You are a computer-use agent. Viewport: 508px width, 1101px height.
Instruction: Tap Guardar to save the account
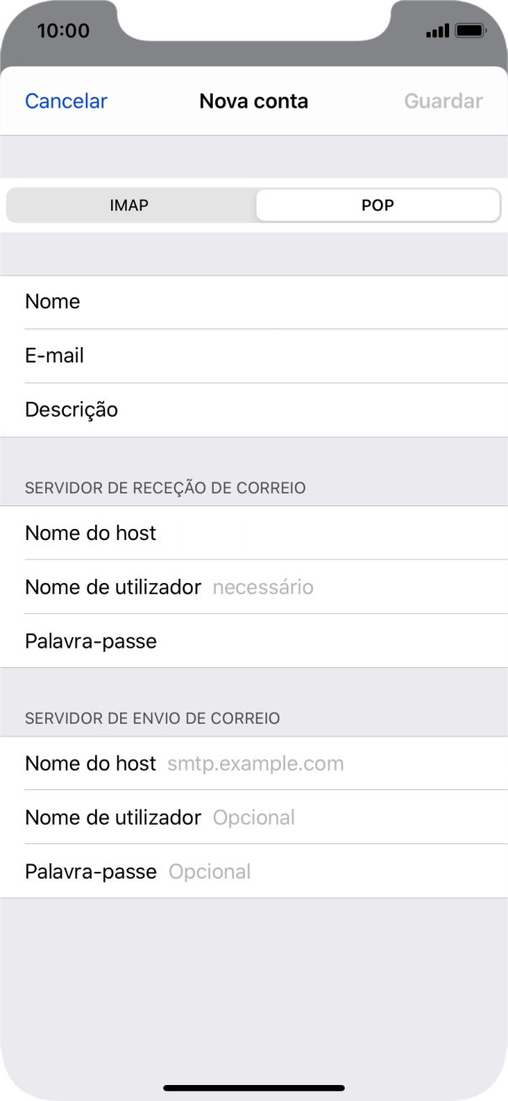point(442,100)
